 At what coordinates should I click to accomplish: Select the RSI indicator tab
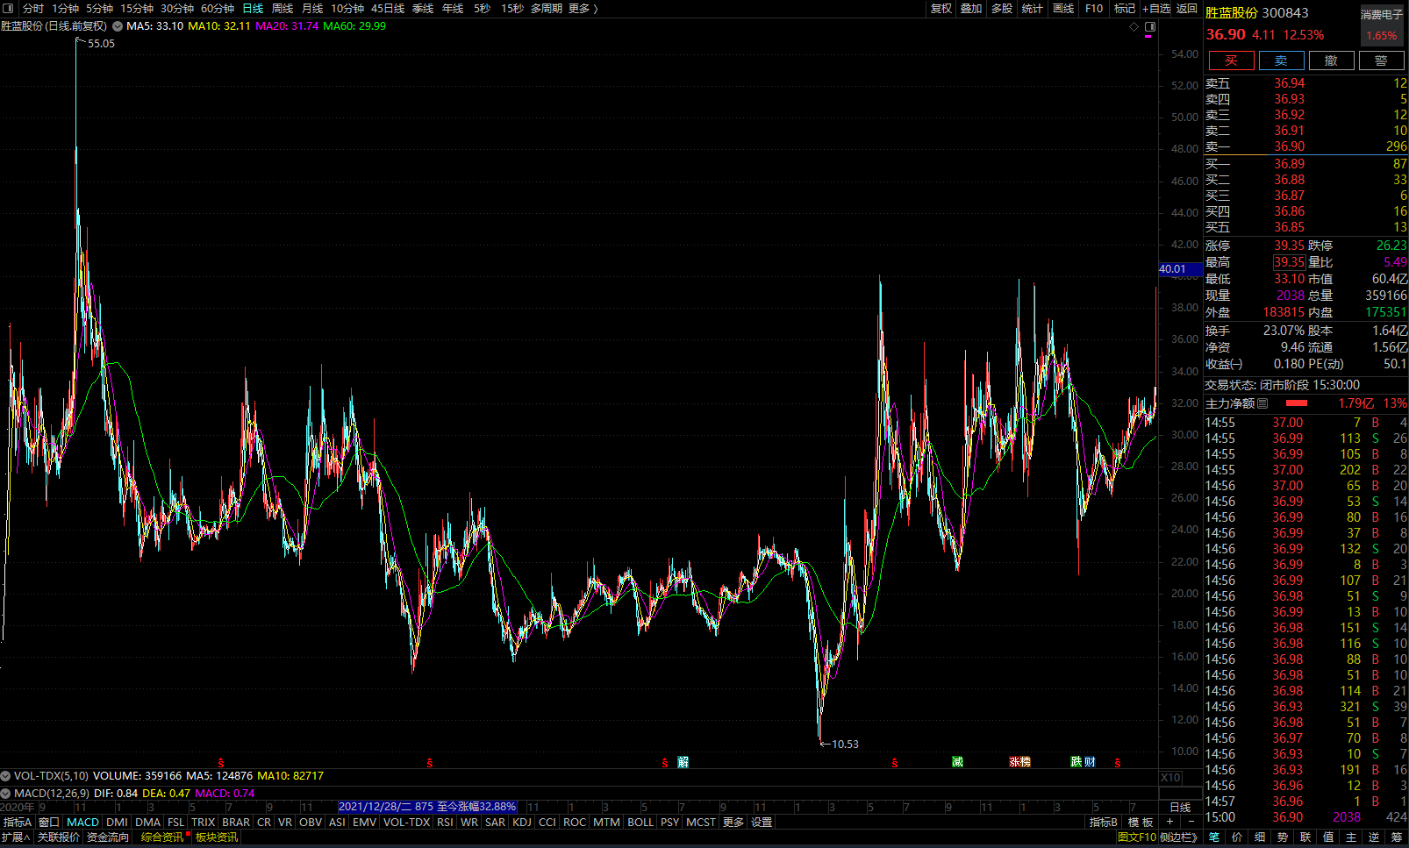446,823
